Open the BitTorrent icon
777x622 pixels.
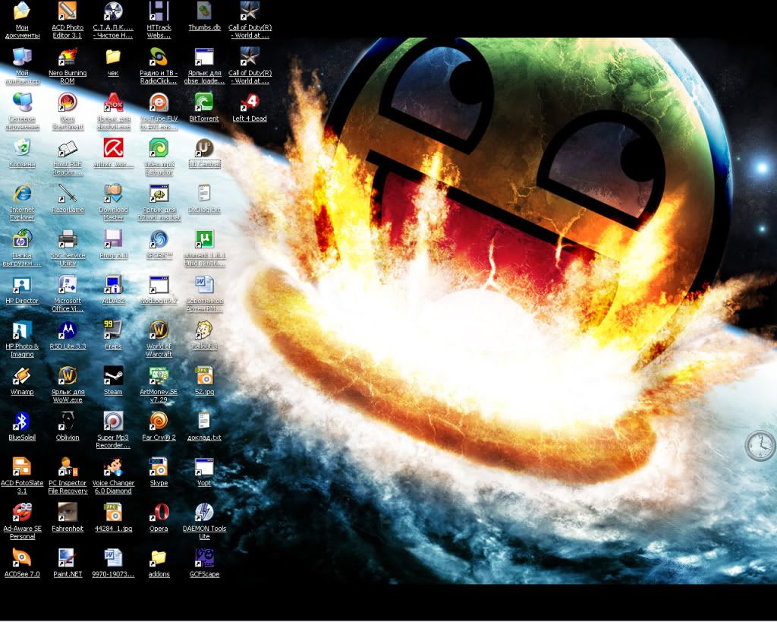pyautogui.click(x=204, y=103)
